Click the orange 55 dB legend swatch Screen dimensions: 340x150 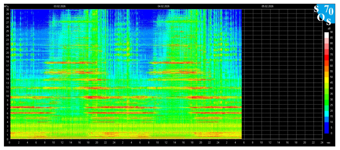327,75
